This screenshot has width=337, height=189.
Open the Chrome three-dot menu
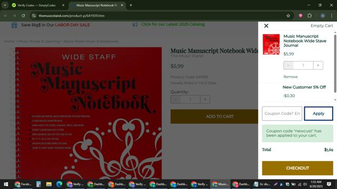tap(332, 16)
